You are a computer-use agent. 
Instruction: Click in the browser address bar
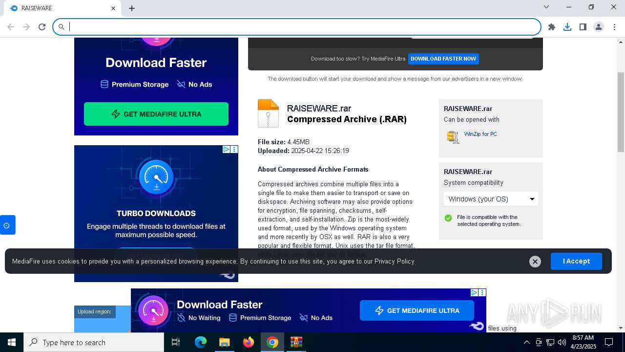[x=297, y=27]
